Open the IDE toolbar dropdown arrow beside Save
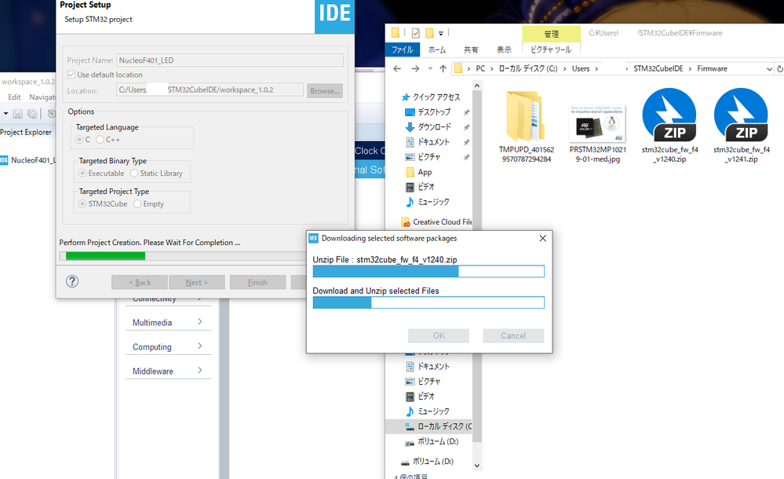Screen dimensions: 784x479 (x=5, y=114)
